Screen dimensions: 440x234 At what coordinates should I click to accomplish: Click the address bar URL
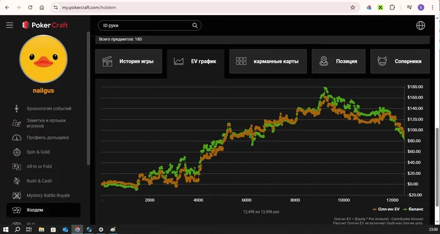[89, 8]
